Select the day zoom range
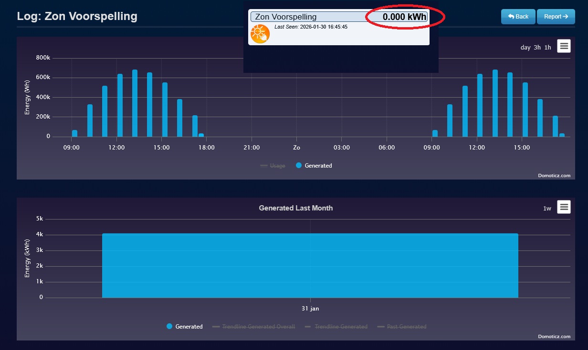Screen dimensions: 588x350 (525, 48)
